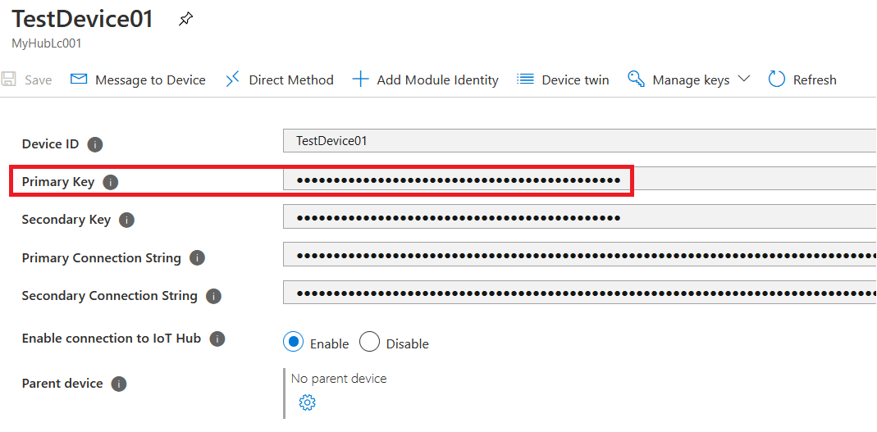
Task: Click the Primary Key info icon
Action: 111,182
